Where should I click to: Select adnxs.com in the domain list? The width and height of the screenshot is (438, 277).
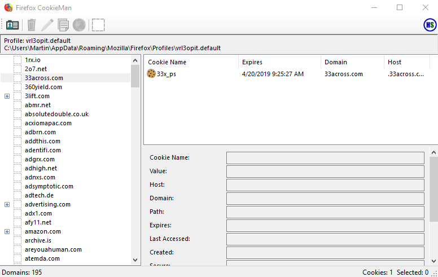pos(40,177)
